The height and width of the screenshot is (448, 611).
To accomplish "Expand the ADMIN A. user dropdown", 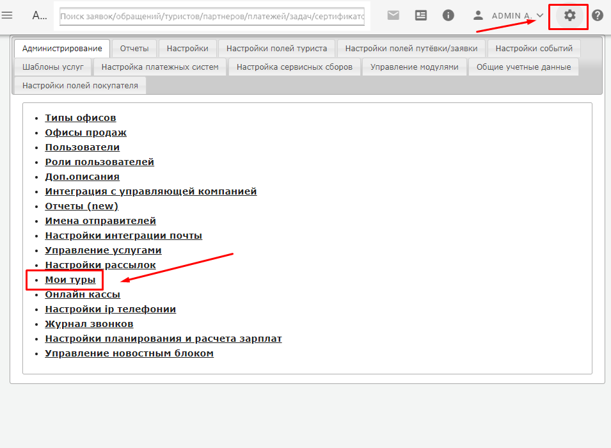I will click(x=517, y=15).
